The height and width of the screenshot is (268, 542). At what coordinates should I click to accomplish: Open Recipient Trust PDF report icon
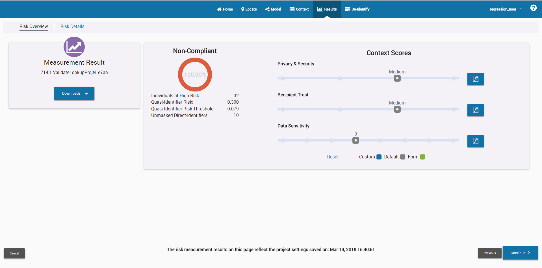pyautogui.click(x=475, y=110)
